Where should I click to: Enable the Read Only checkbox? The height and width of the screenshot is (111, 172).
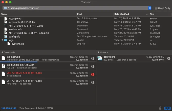(156, 8)
